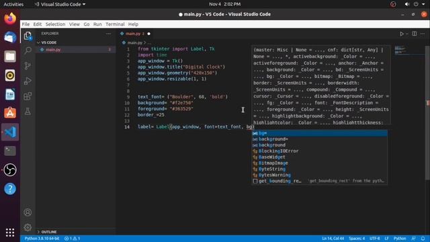Open the feedback icon in status bar

tap(413, 239)
